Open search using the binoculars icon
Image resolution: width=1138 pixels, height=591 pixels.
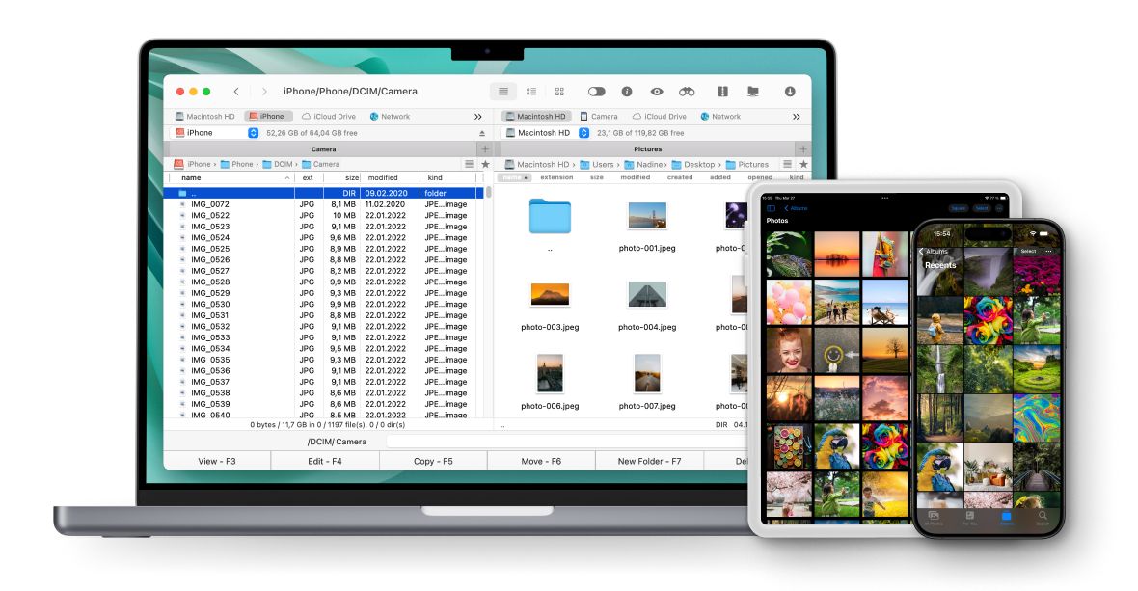click(687, 92)
